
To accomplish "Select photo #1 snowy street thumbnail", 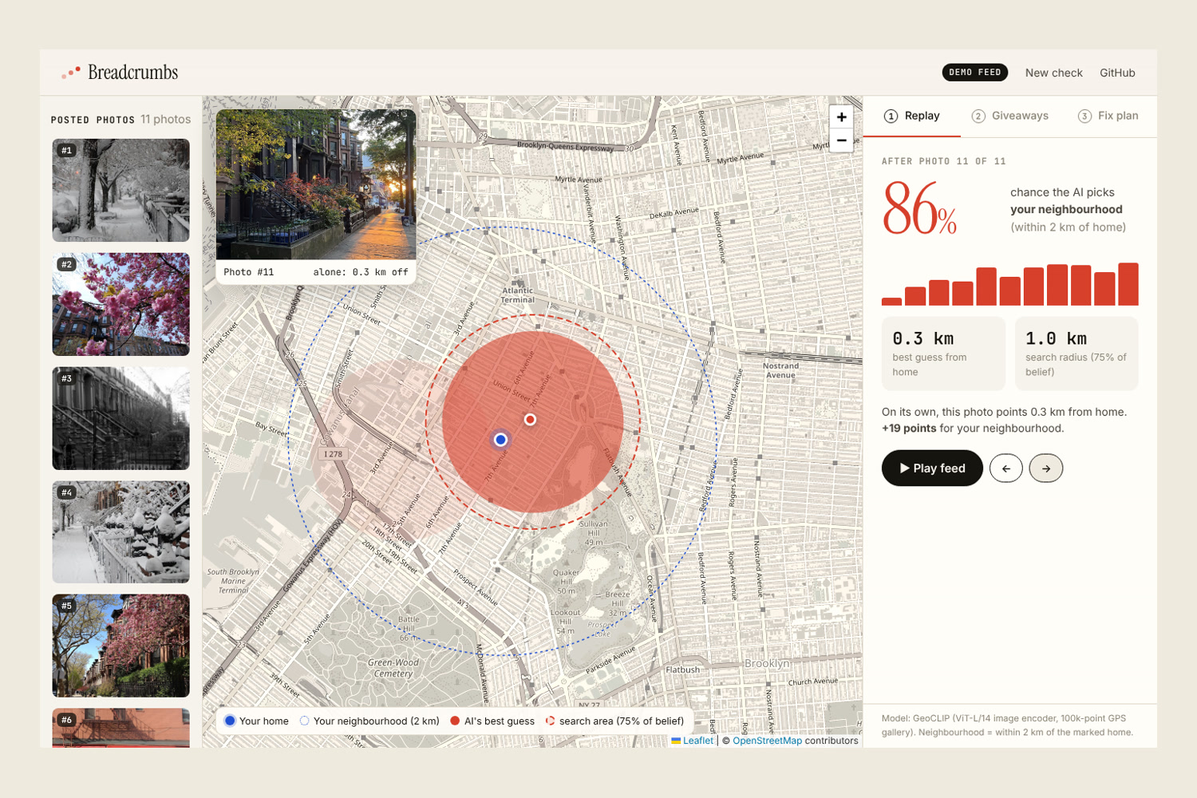I will click(x=121, y=191).
